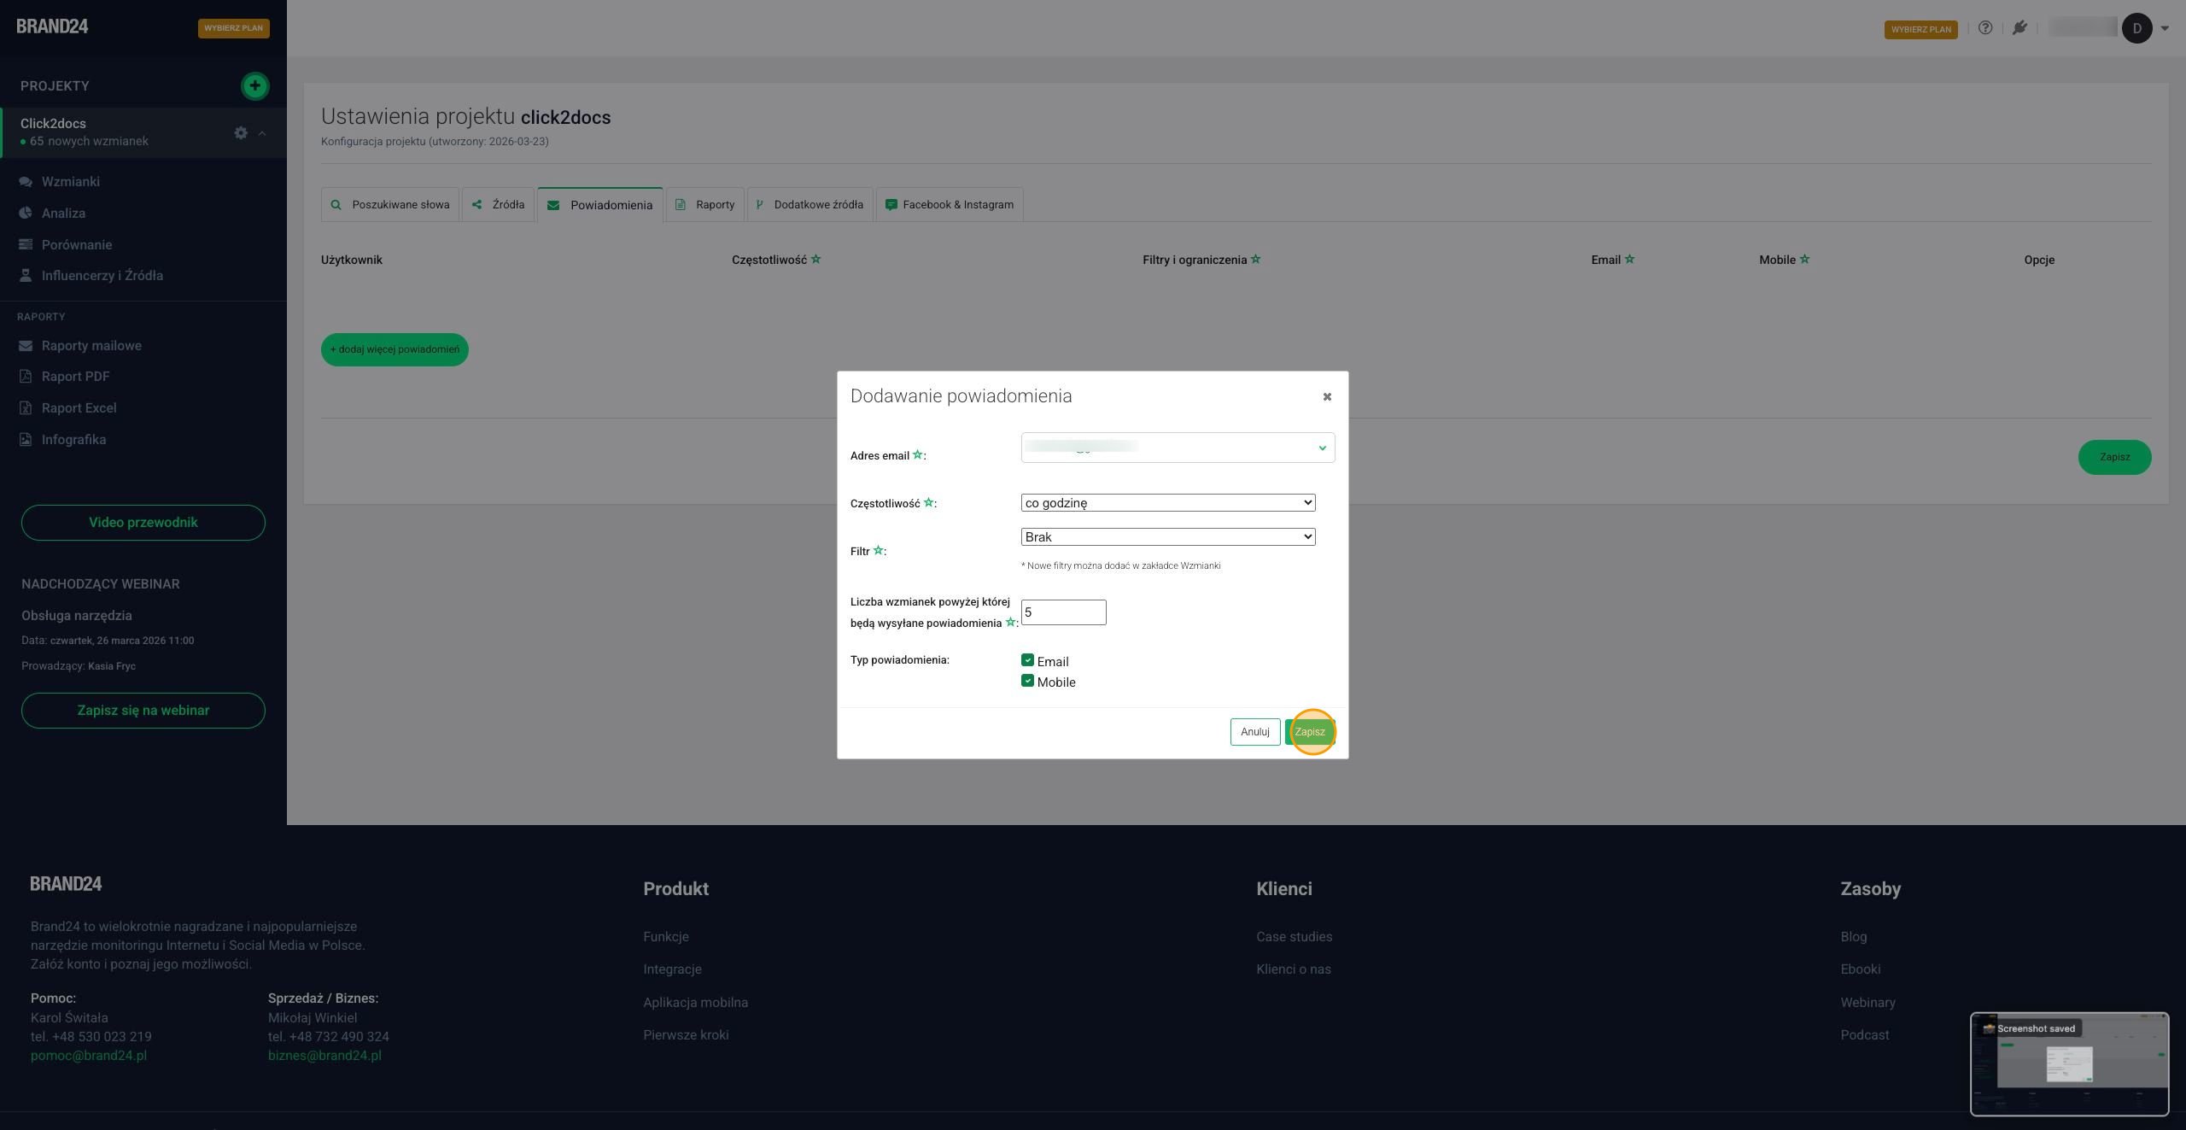
Task: Collapse the Click2docs project chevron
Action: (262, 133)
